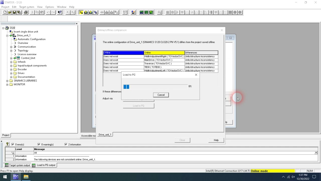Select the Drive_unit_1 tab in comparison dialog

[105, 135]
